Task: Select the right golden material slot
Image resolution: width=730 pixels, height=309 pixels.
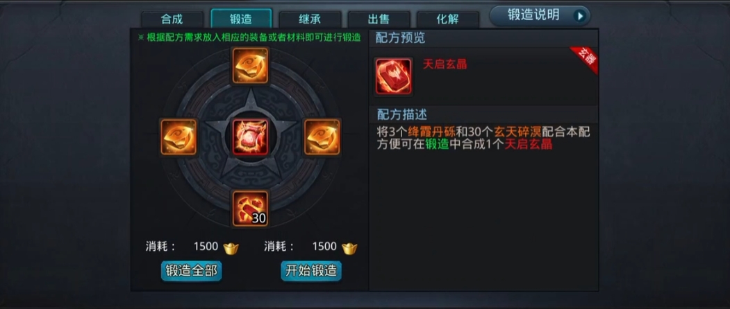Action: [x=322, y=136]
